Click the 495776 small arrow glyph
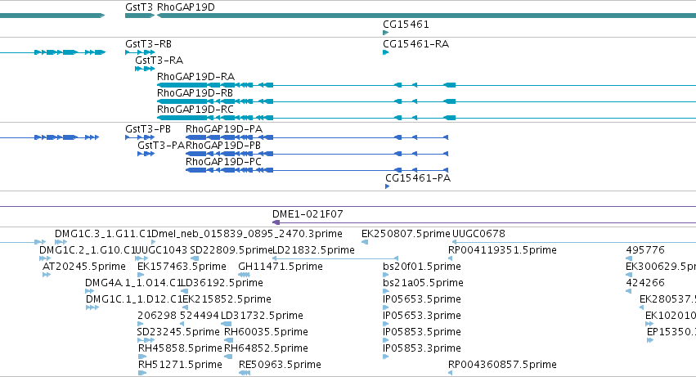This screenshot has height=377, width=696. click(629, 258)
